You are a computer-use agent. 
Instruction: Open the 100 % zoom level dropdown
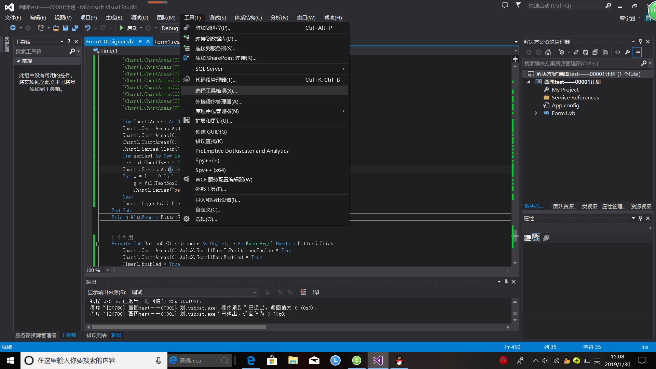coord(108,270)
